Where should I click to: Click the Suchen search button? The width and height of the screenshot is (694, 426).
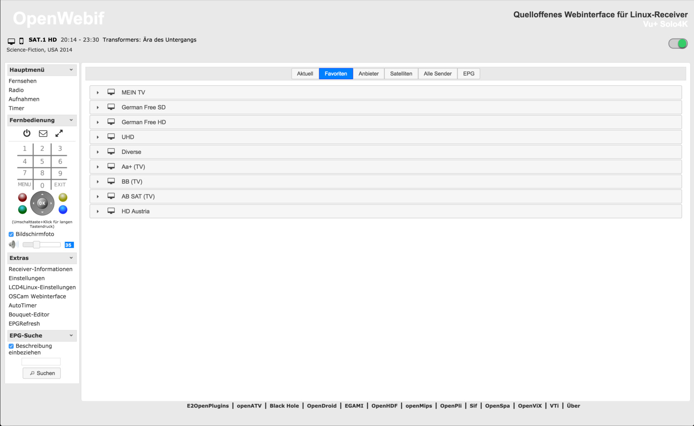42,373
